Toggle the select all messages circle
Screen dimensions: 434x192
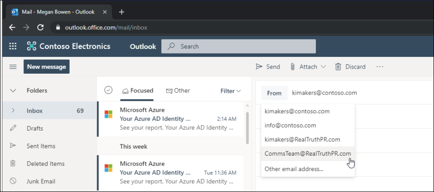click(x=108, y=90)
